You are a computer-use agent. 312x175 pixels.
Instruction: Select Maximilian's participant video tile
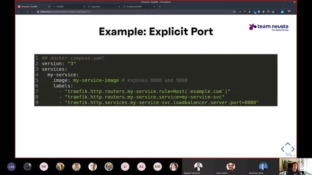(263, 167)
